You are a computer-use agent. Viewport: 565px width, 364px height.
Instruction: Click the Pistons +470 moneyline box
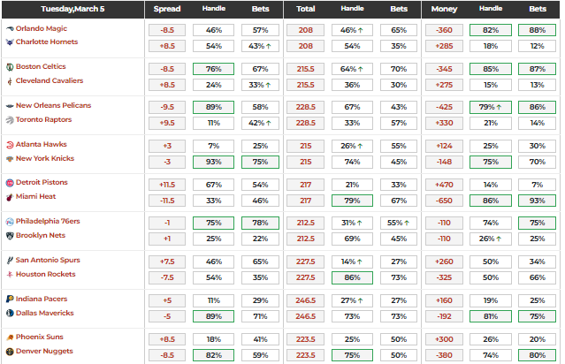pos(445,183)
